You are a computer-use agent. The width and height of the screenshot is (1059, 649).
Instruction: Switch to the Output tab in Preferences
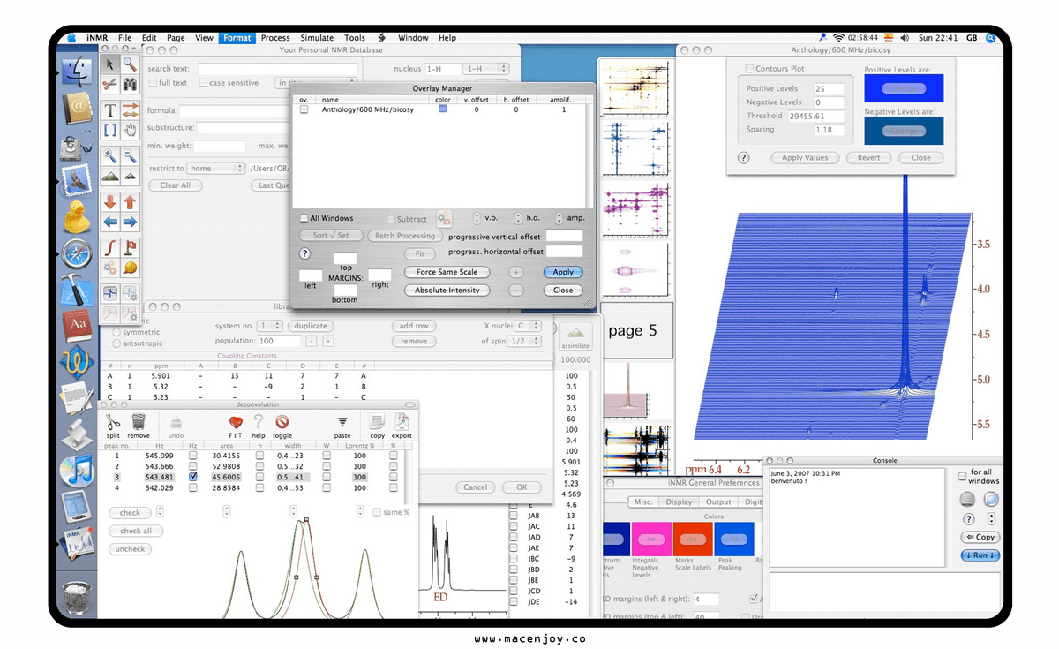click(x=718, y=502)
